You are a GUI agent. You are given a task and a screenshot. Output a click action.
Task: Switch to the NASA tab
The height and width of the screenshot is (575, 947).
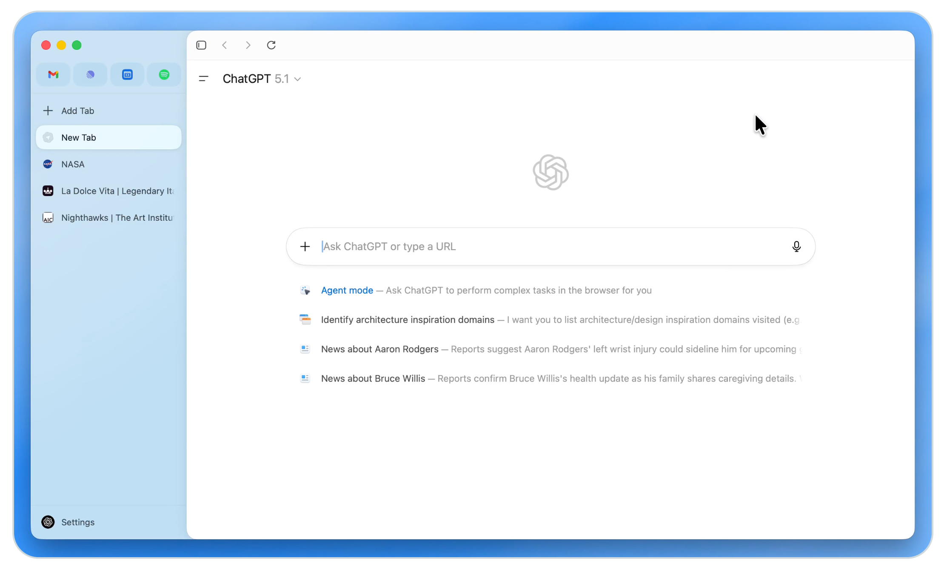(x=73, y=165)
